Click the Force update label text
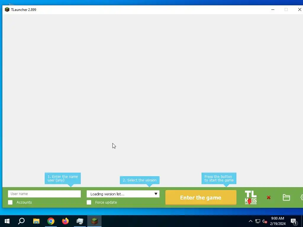This screenshot has height=227, width=303. coord(106,202)
